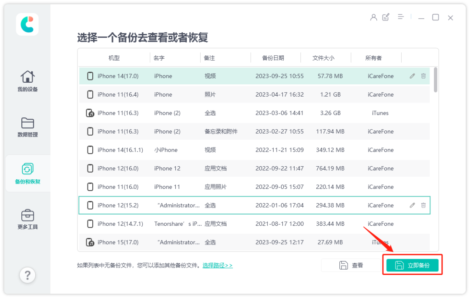The image size is (470, 298).
Task: Click device icon of iPhone 11(16.0) row
Action: (x=90, y=187)
